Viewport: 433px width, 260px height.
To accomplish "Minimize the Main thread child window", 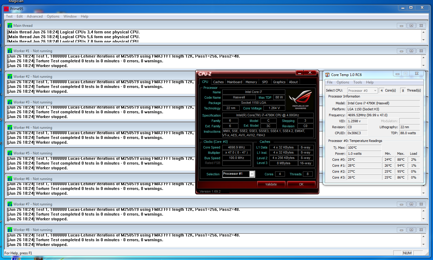I will pos(401,26).
